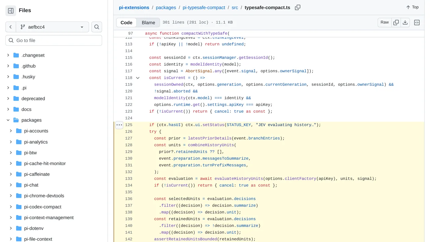Open the pi-codex-compact folder row
The height and width of the screenshot is (242, 430).
tap(54, 207)
